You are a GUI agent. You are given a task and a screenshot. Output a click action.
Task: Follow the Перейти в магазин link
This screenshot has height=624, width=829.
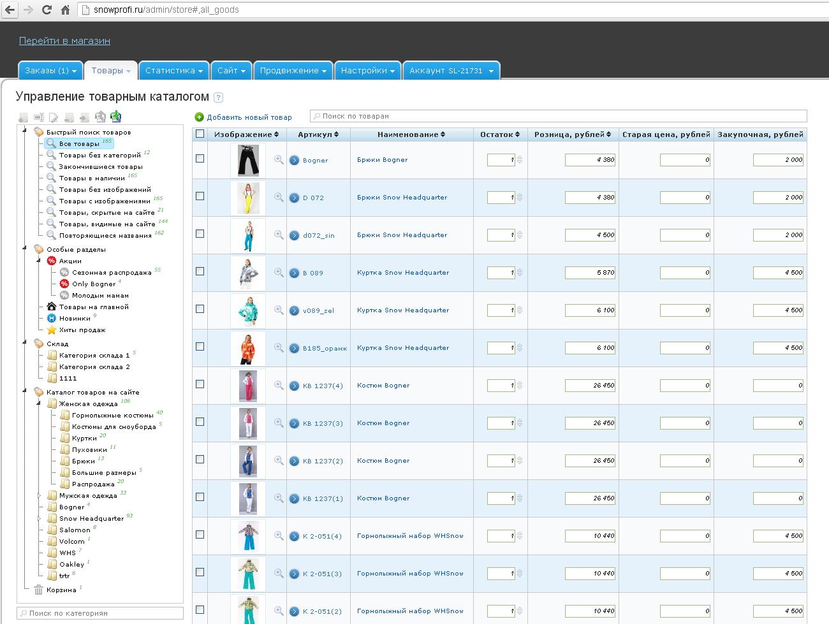click(x=64, y=41)
